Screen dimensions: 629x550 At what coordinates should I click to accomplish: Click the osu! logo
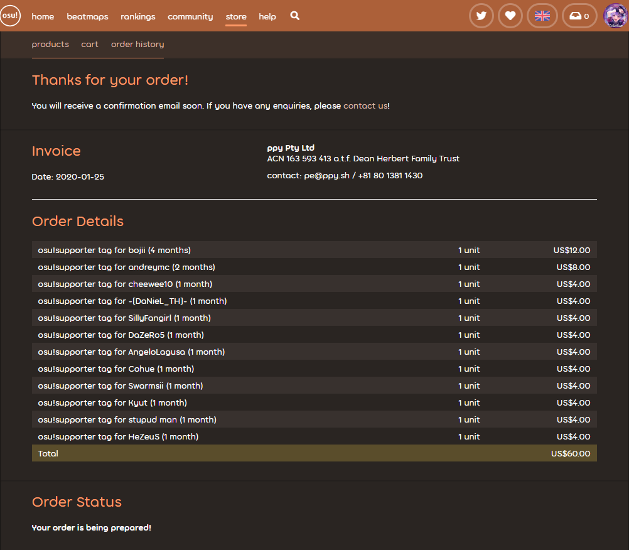[9, 16]
